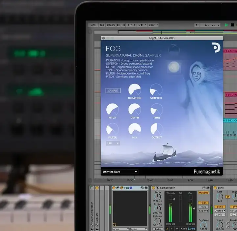Click the Compressor Attack knob
The image size is (237, 231).
(x=158, y=209)
